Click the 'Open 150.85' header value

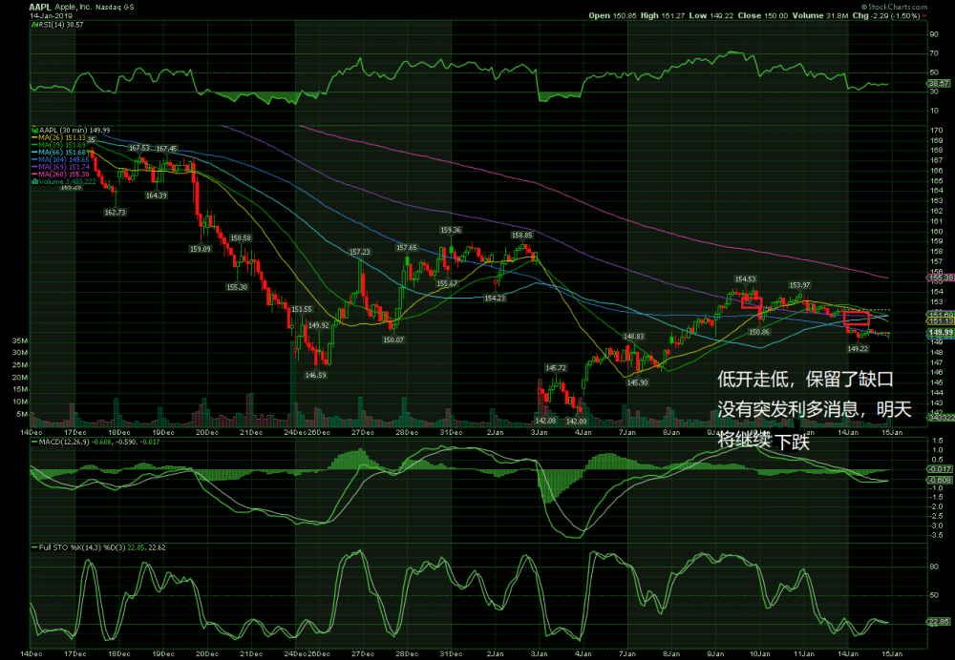click(613, 16)
